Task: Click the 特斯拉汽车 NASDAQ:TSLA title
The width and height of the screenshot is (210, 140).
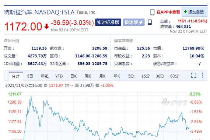Action: 39,12
